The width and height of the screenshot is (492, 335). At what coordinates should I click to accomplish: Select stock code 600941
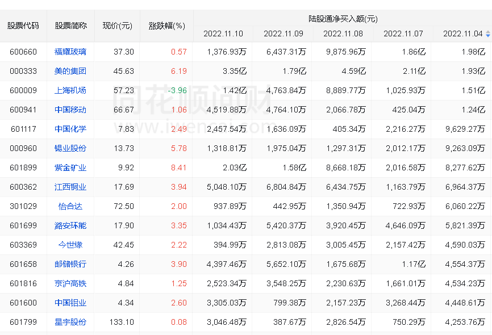(23, 110)
